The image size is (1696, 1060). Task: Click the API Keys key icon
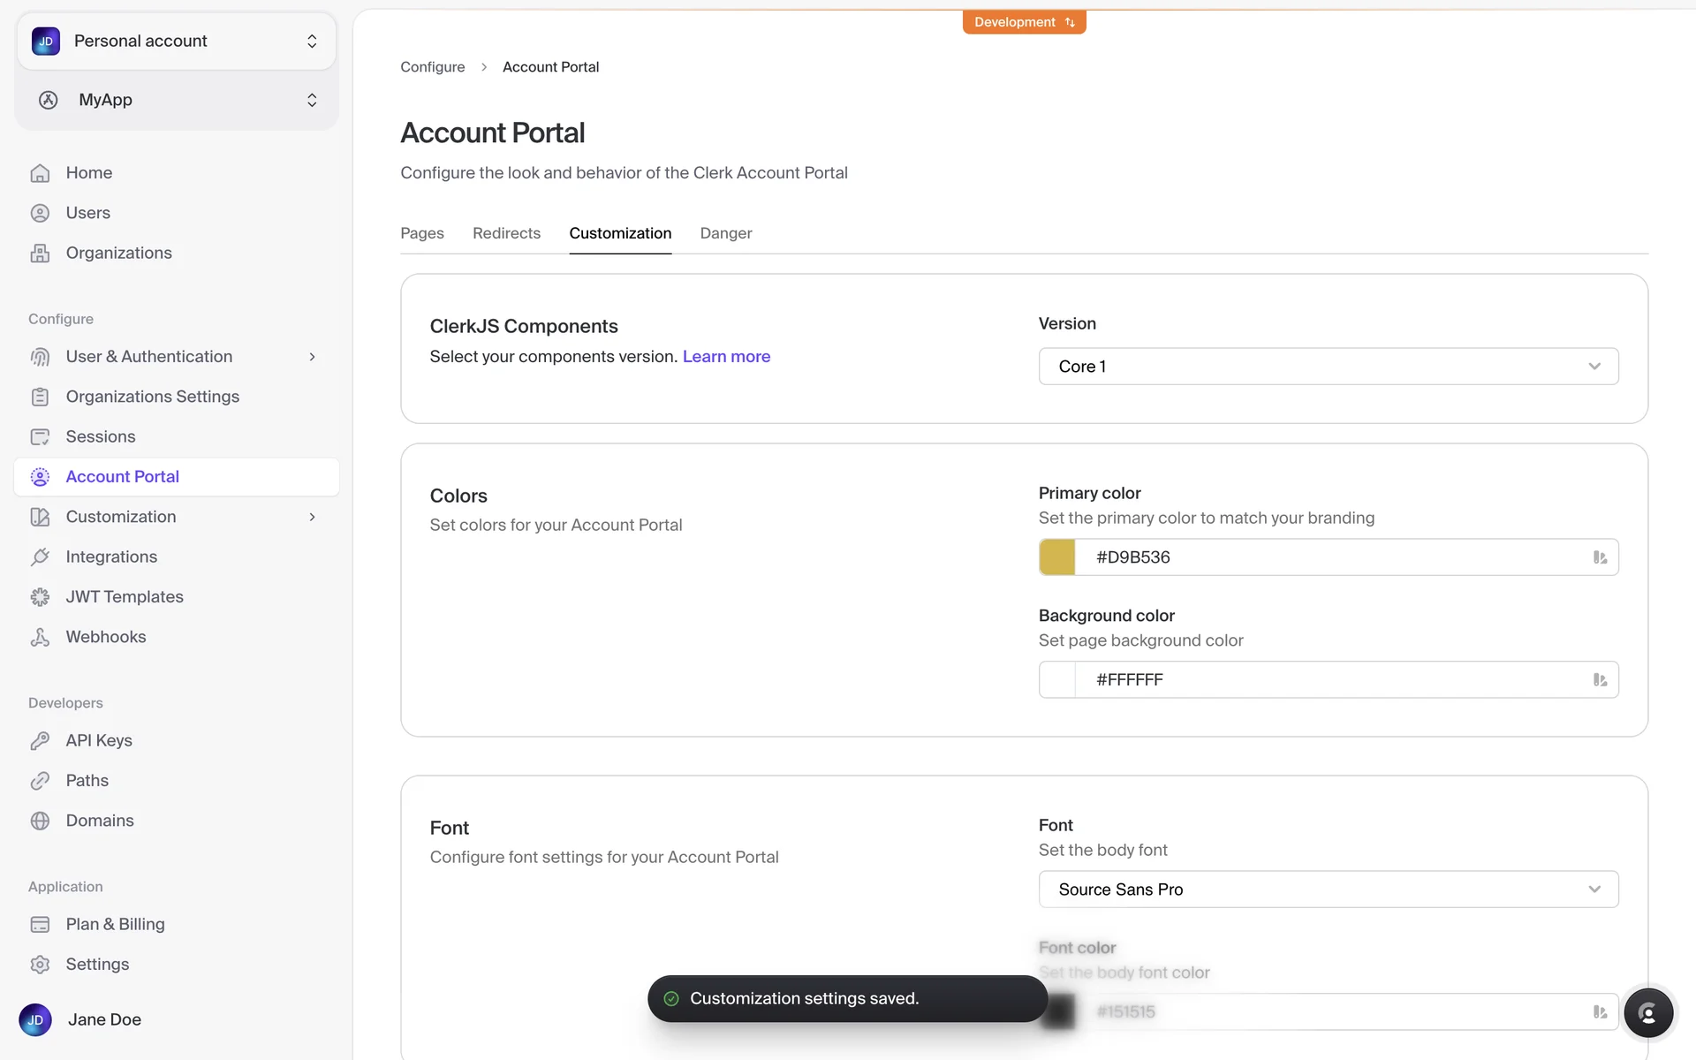click(x=40, y=741)
